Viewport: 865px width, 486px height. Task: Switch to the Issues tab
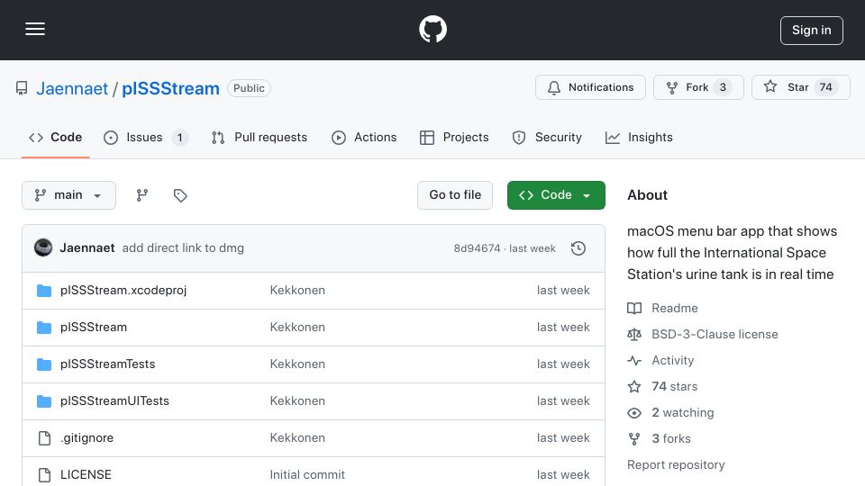[x=146, y=137]
